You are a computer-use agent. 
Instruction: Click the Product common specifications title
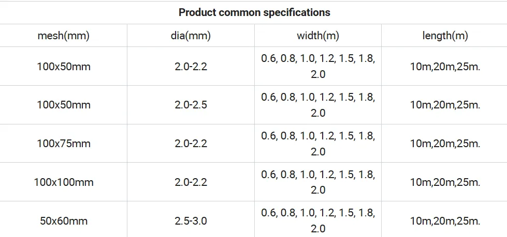tap(254, 12)
